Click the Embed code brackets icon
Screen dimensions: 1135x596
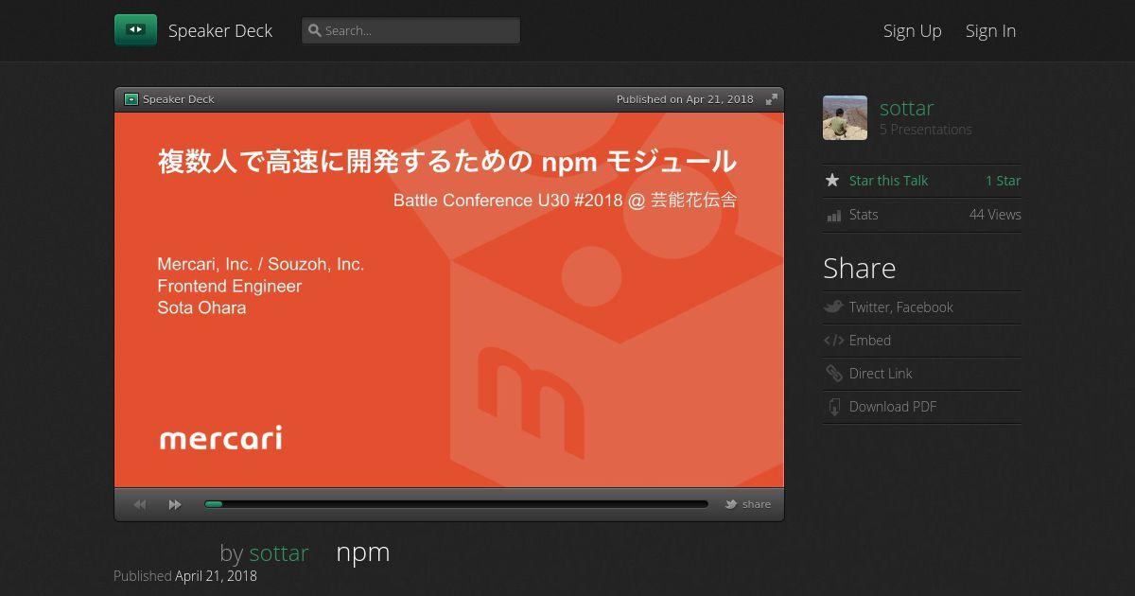pyautogui.click(x=833, y=341)
